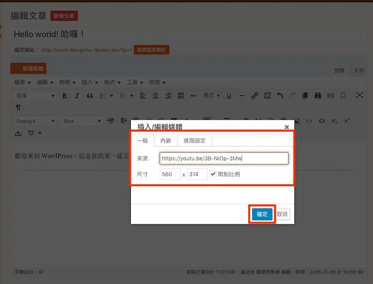The image size is (373, 284).
Task: Click the numbered list icon
Action: tap(123, 96)
